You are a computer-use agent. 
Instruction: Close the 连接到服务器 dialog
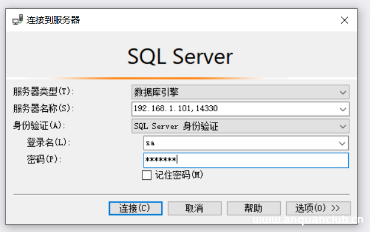pyautogui.click(x=345, y=20)
